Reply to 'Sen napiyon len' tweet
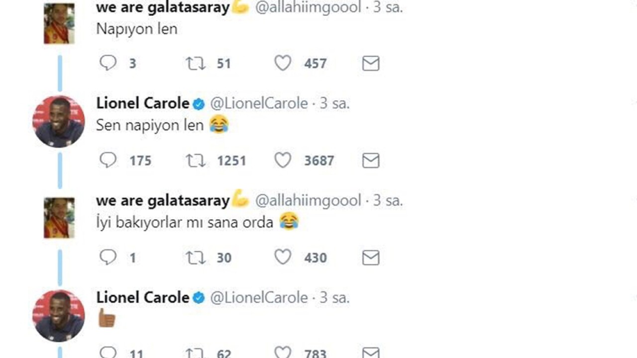The width and height of the screenshot is (637, 358). click(x=108, y=160)
